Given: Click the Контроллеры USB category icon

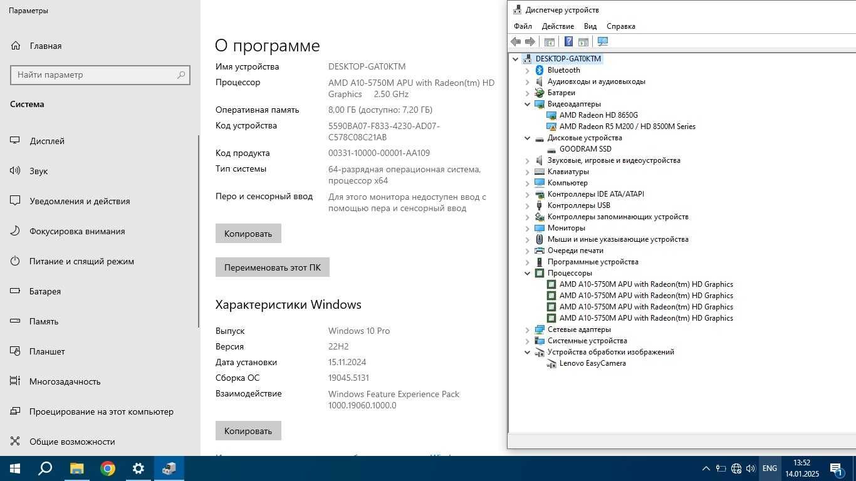Looking at the screenshot, I should pyautogui.click(x=540, y=205).
